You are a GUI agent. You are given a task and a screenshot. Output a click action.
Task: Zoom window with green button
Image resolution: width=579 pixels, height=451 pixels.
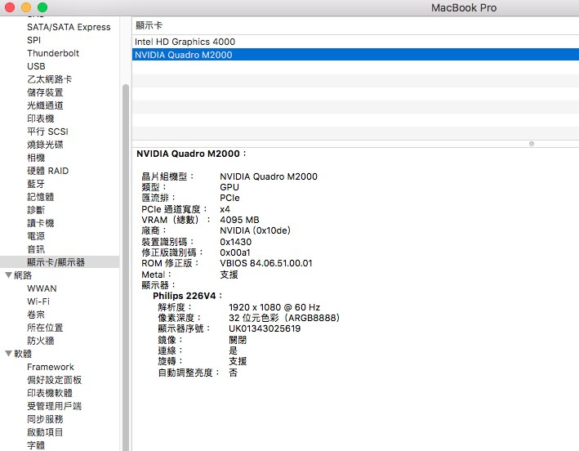tap(42, 7)
